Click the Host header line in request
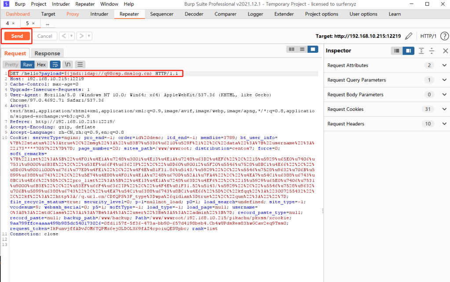 coord(47,79)
